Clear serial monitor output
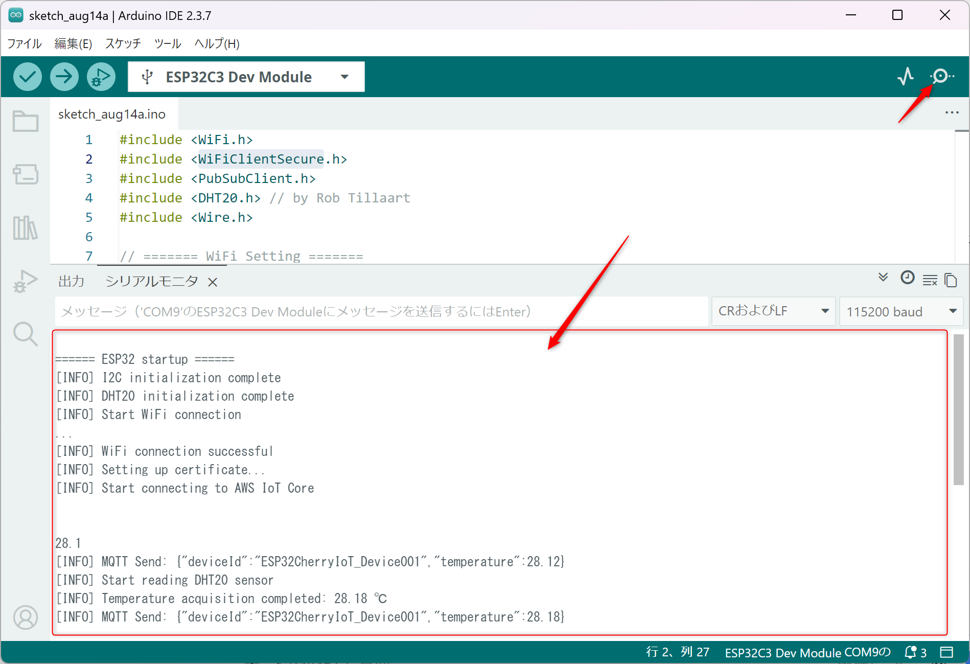 click(x=930, y=280)
